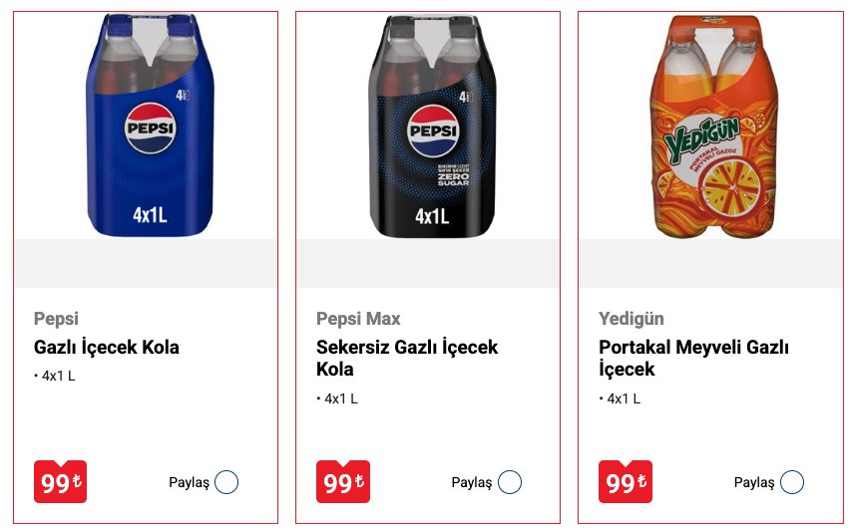
Task: Click the 99₺ price badge for Pepsi Max
Action: point(342,482)
